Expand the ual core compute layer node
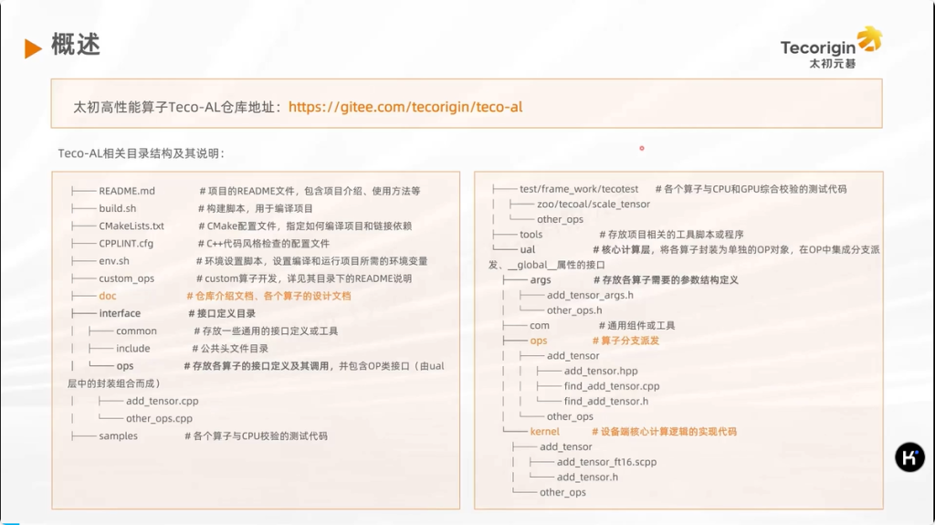Image resolution: width=935 pixels, height=525 pixels. (x=528, y=248)
